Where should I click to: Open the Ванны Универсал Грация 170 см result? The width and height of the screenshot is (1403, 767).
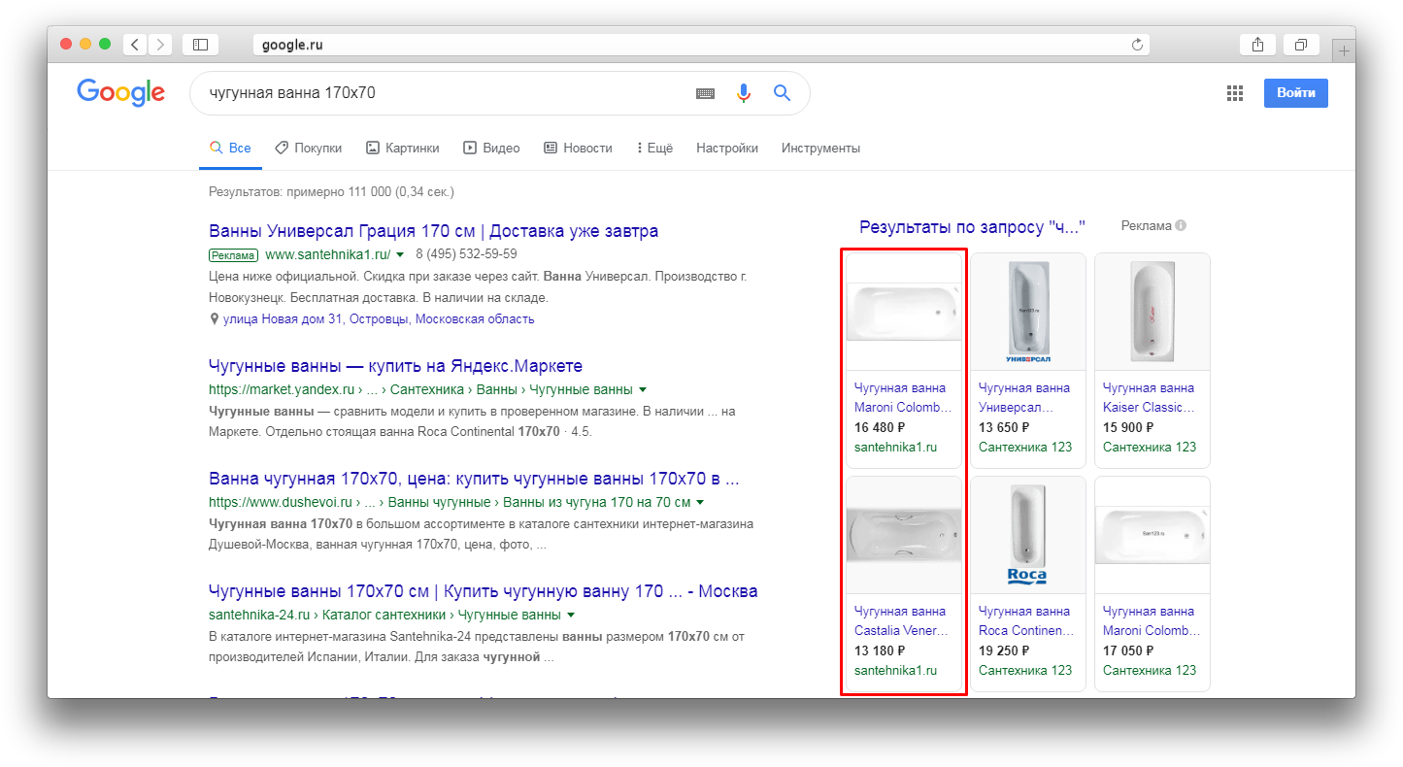pyautogui.click(x=433, y=231)
